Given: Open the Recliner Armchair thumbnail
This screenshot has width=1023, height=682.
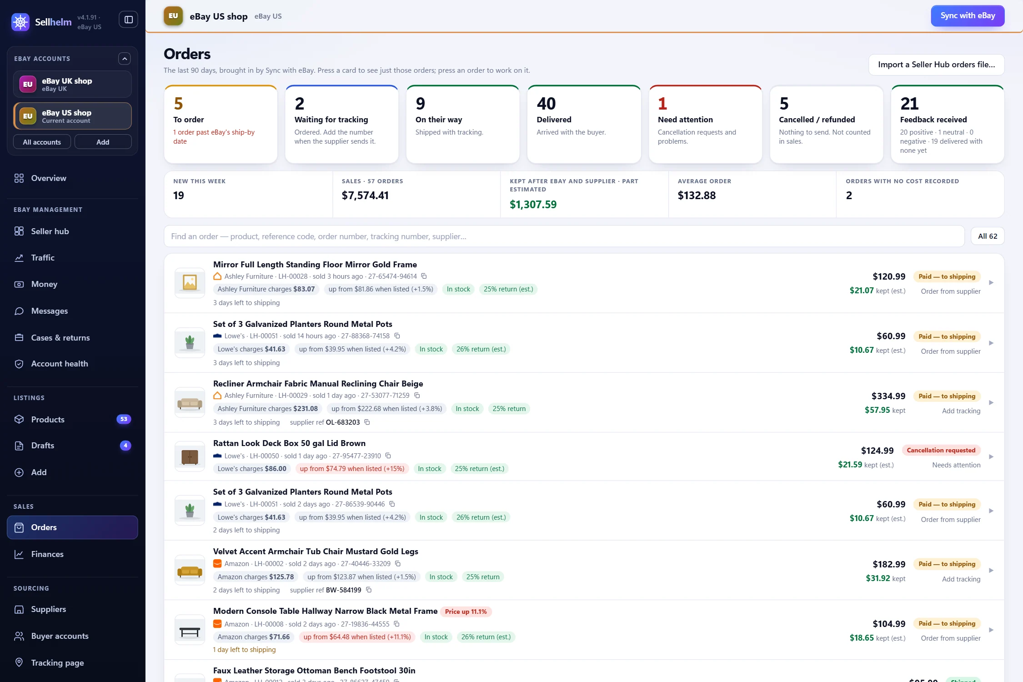Looking at the screenshot, I should coord(190,402).
